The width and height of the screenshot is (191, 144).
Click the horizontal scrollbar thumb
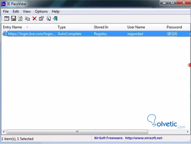[77, 132]
